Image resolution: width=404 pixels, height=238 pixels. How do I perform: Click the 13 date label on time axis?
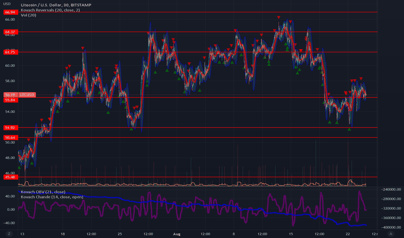click(x=22, y=234)
